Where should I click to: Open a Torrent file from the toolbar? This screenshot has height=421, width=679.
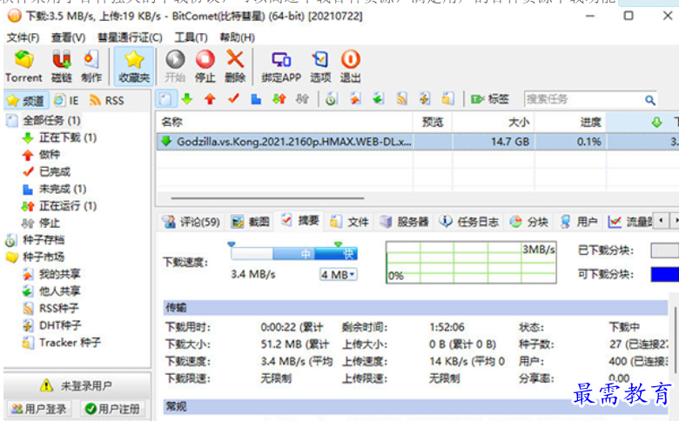click(24, 66)
